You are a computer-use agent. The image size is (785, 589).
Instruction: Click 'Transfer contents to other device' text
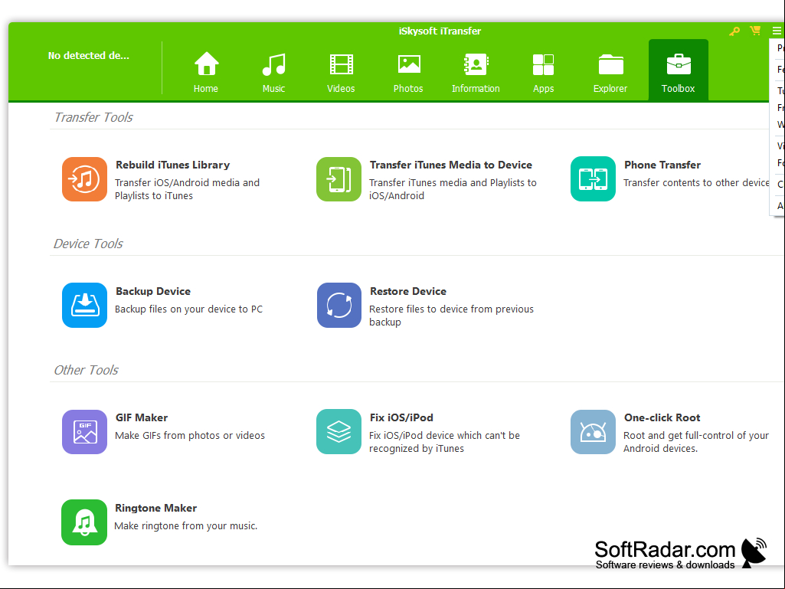tap(696, 183)
